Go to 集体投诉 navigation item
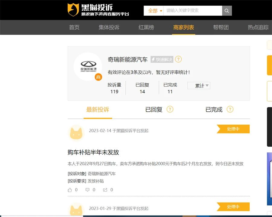 point(109,27)
